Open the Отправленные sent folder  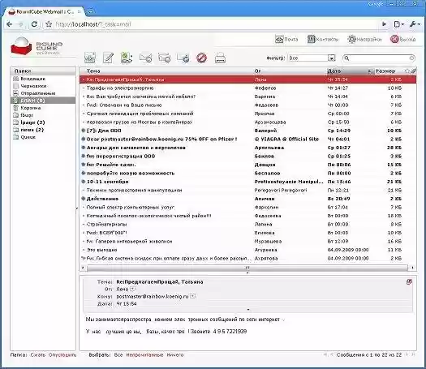click(x=43, y=93)
